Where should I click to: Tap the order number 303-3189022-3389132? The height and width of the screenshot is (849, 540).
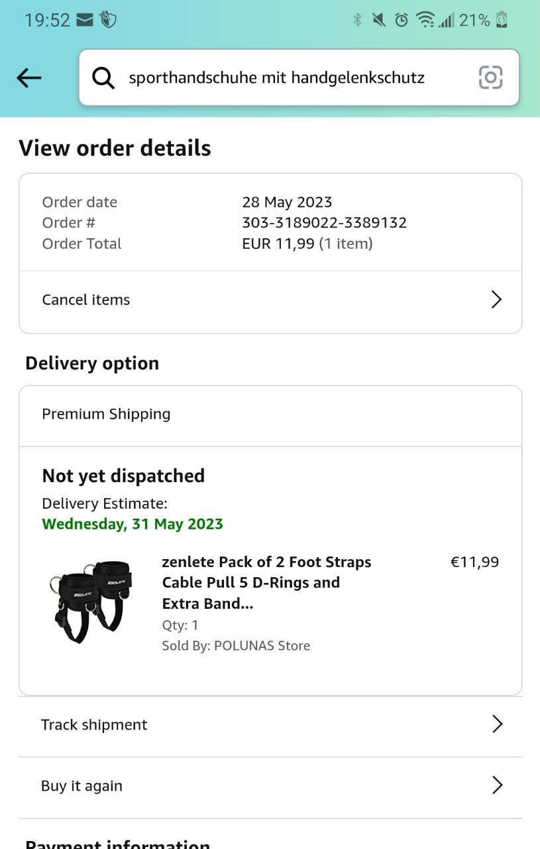[x=324, y=223]
